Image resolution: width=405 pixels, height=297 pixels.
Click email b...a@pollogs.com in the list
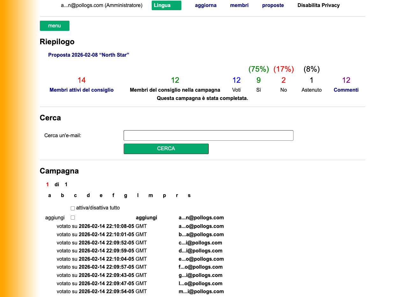pyautogui.click(x=201, y=235)
